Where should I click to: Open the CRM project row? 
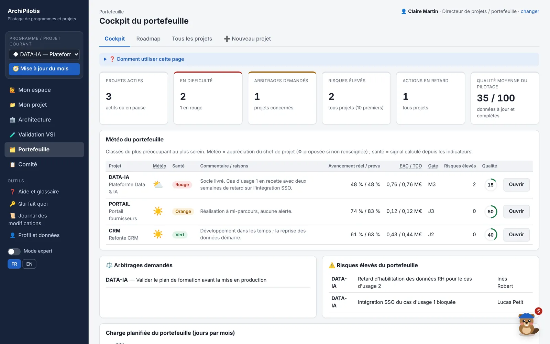516,235
